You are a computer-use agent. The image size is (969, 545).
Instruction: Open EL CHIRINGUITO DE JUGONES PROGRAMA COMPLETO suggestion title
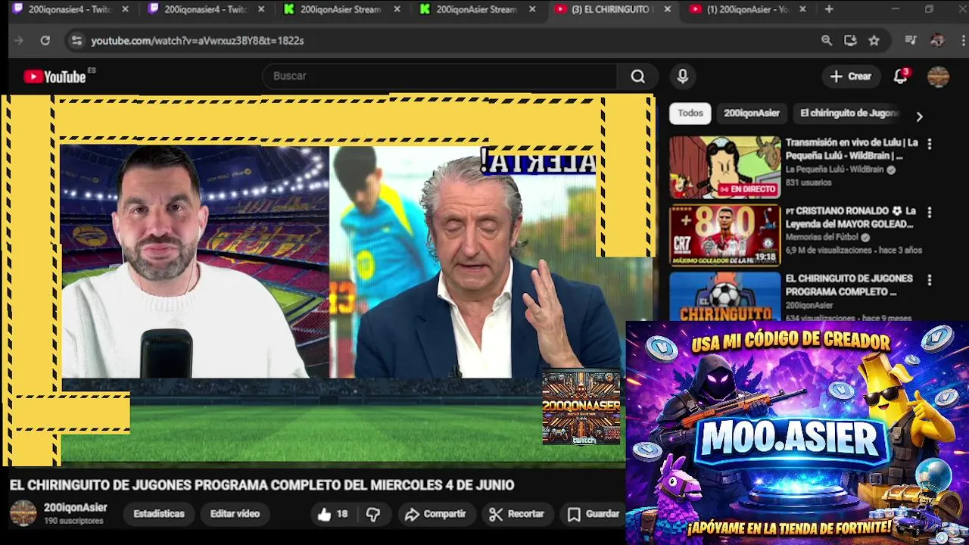pos(849,285)
